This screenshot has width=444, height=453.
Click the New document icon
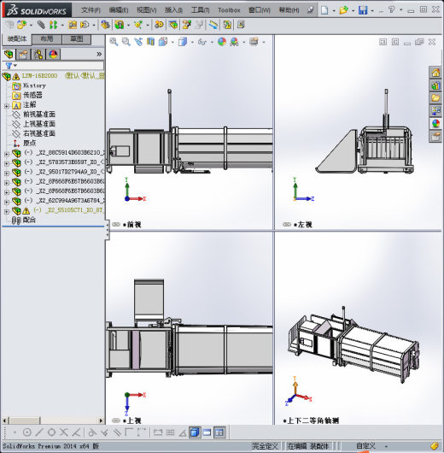(324, 10)
